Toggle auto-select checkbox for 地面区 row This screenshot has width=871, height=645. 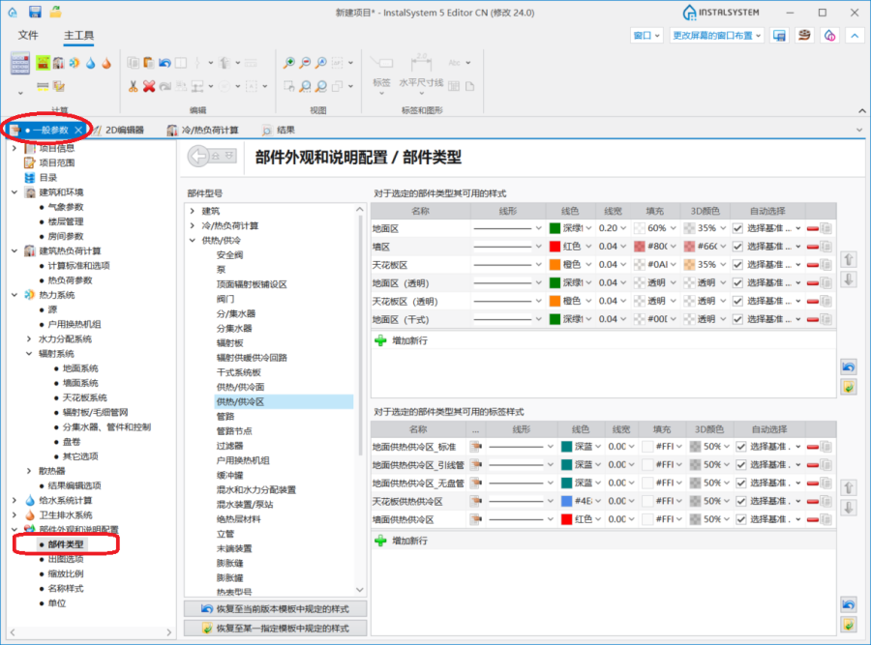point(737,228)
